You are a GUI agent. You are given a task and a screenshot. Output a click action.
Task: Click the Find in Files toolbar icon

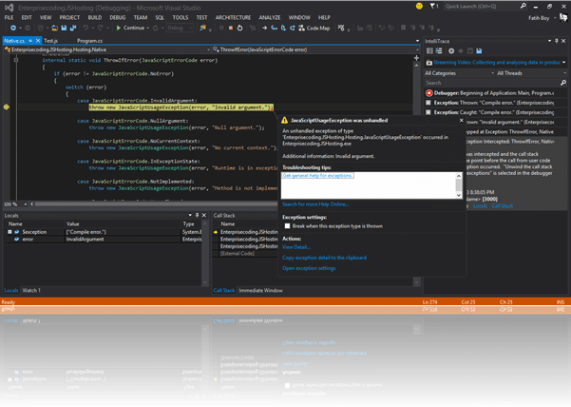[202, 28]
